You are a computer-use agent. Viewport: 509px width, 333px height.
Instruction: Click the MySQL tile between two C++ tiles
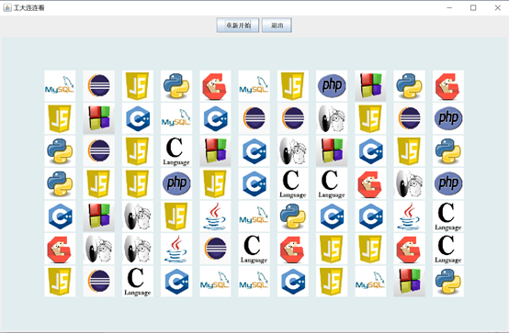(x=176, y=118)
